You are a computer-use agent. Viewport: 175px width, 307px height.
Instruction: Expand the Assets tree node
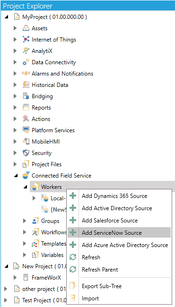tap(15, 28)
